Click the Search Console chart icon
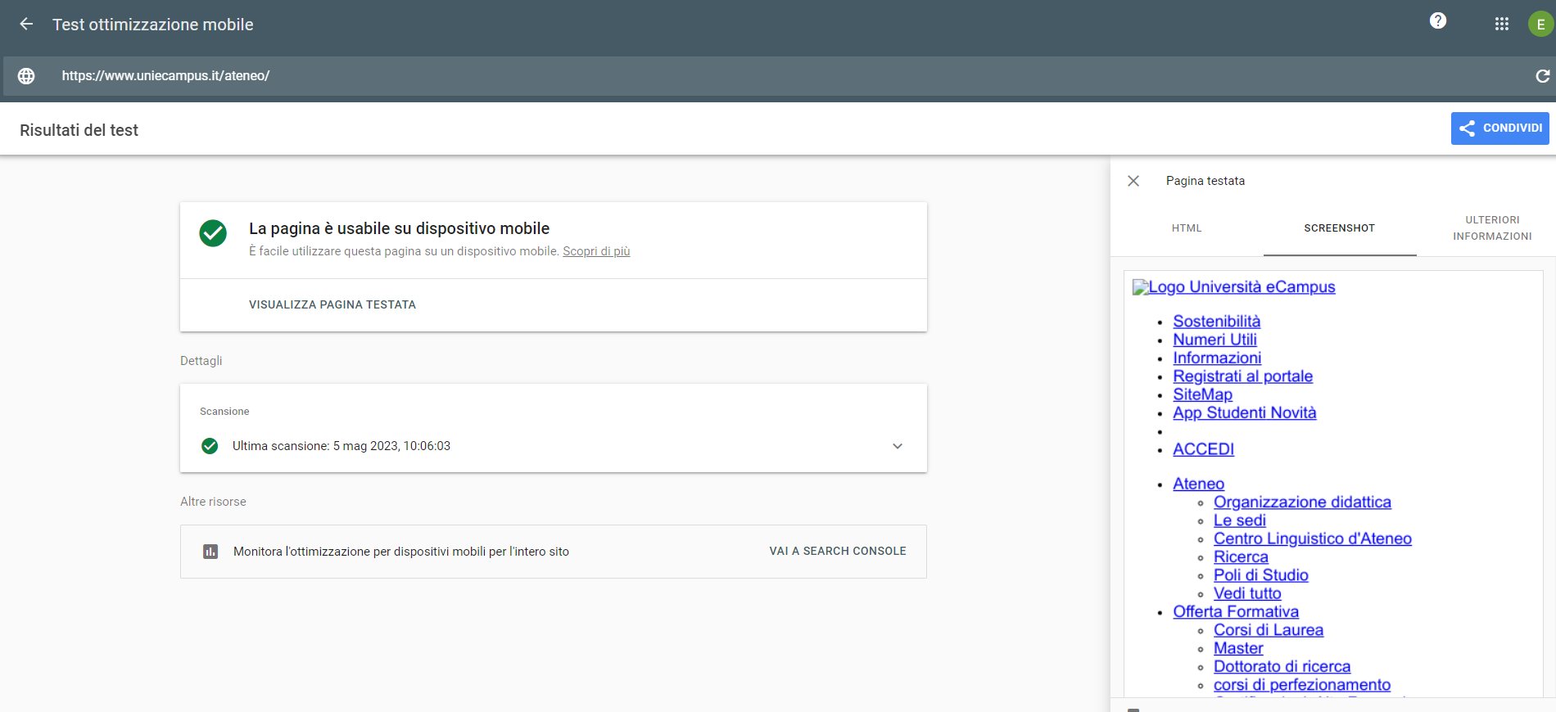The height and width of the screenshot is (712, 1556). (210, 552)
